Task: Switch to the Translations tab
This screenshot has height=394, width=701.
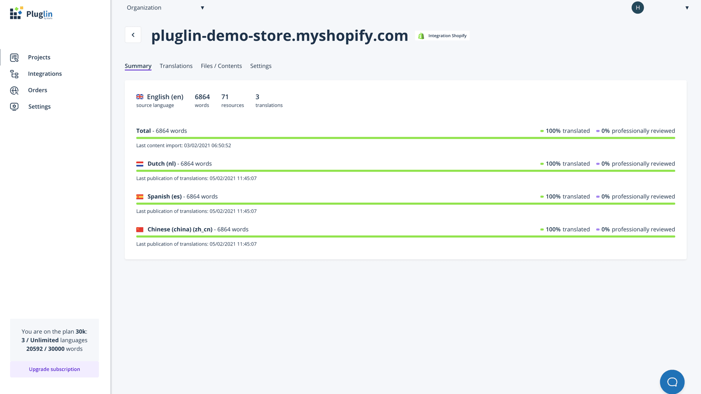Action: click(176, 66)
